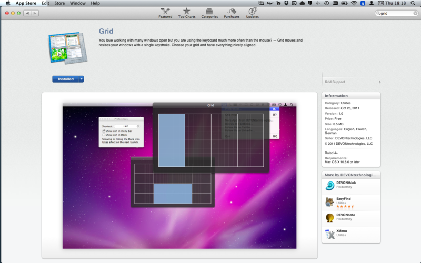Open the dropdown arrow beside Installed
Viewport: 421px width, 263px height.
82,79
